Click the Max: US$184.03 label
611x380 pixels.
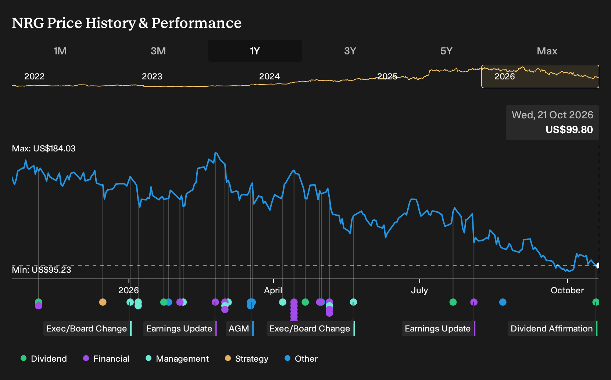44,148
